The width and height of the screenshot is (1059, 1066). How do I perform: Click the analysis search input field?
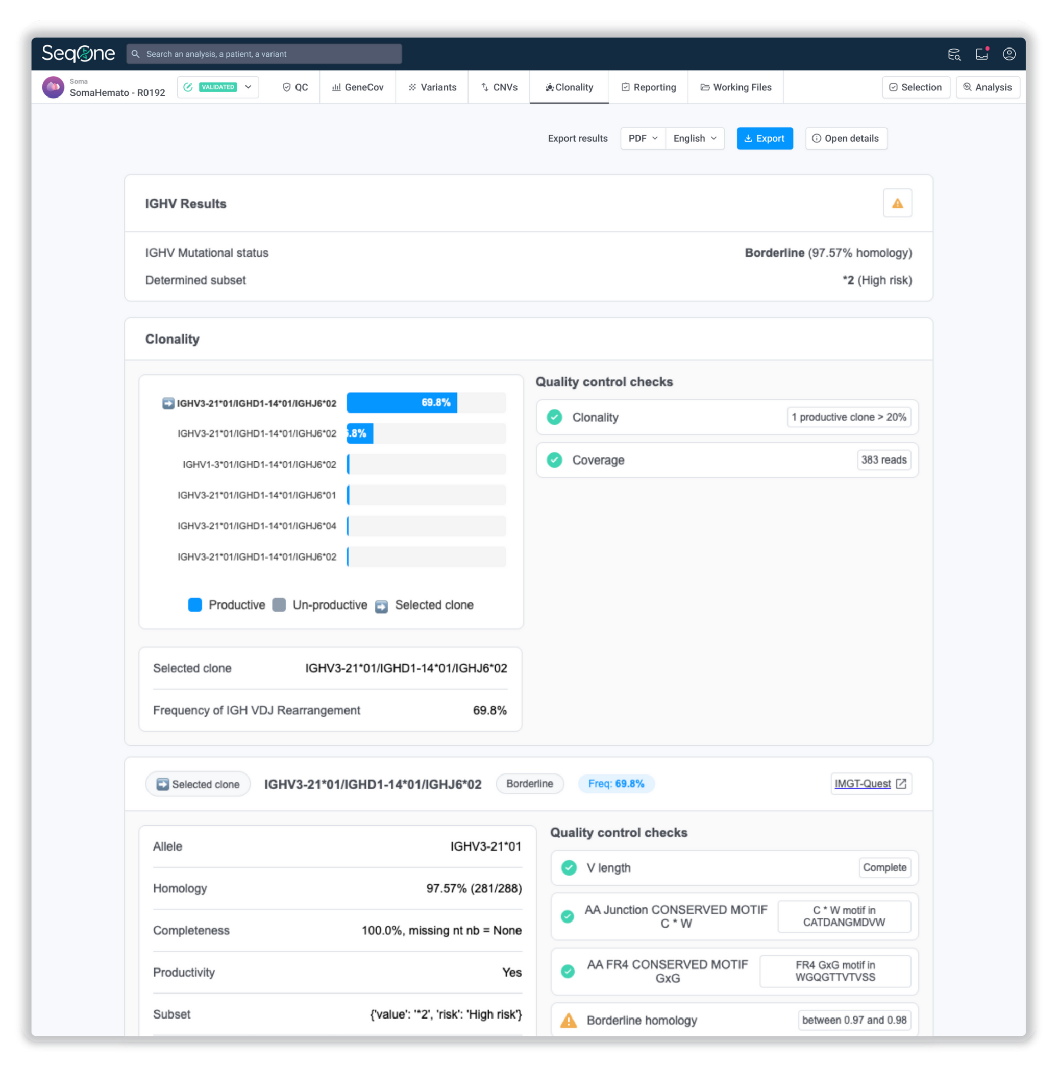pyautogui.click(x=265, y=54)
